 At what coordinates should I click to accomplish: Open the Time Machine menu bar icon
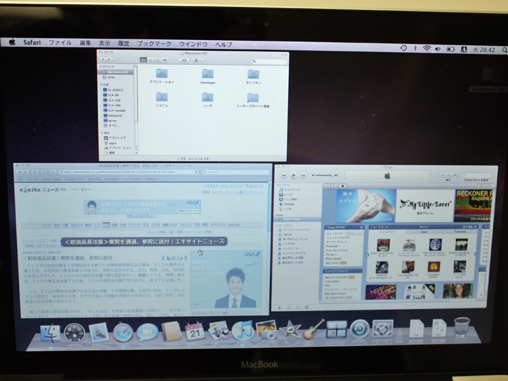(404, 48)
